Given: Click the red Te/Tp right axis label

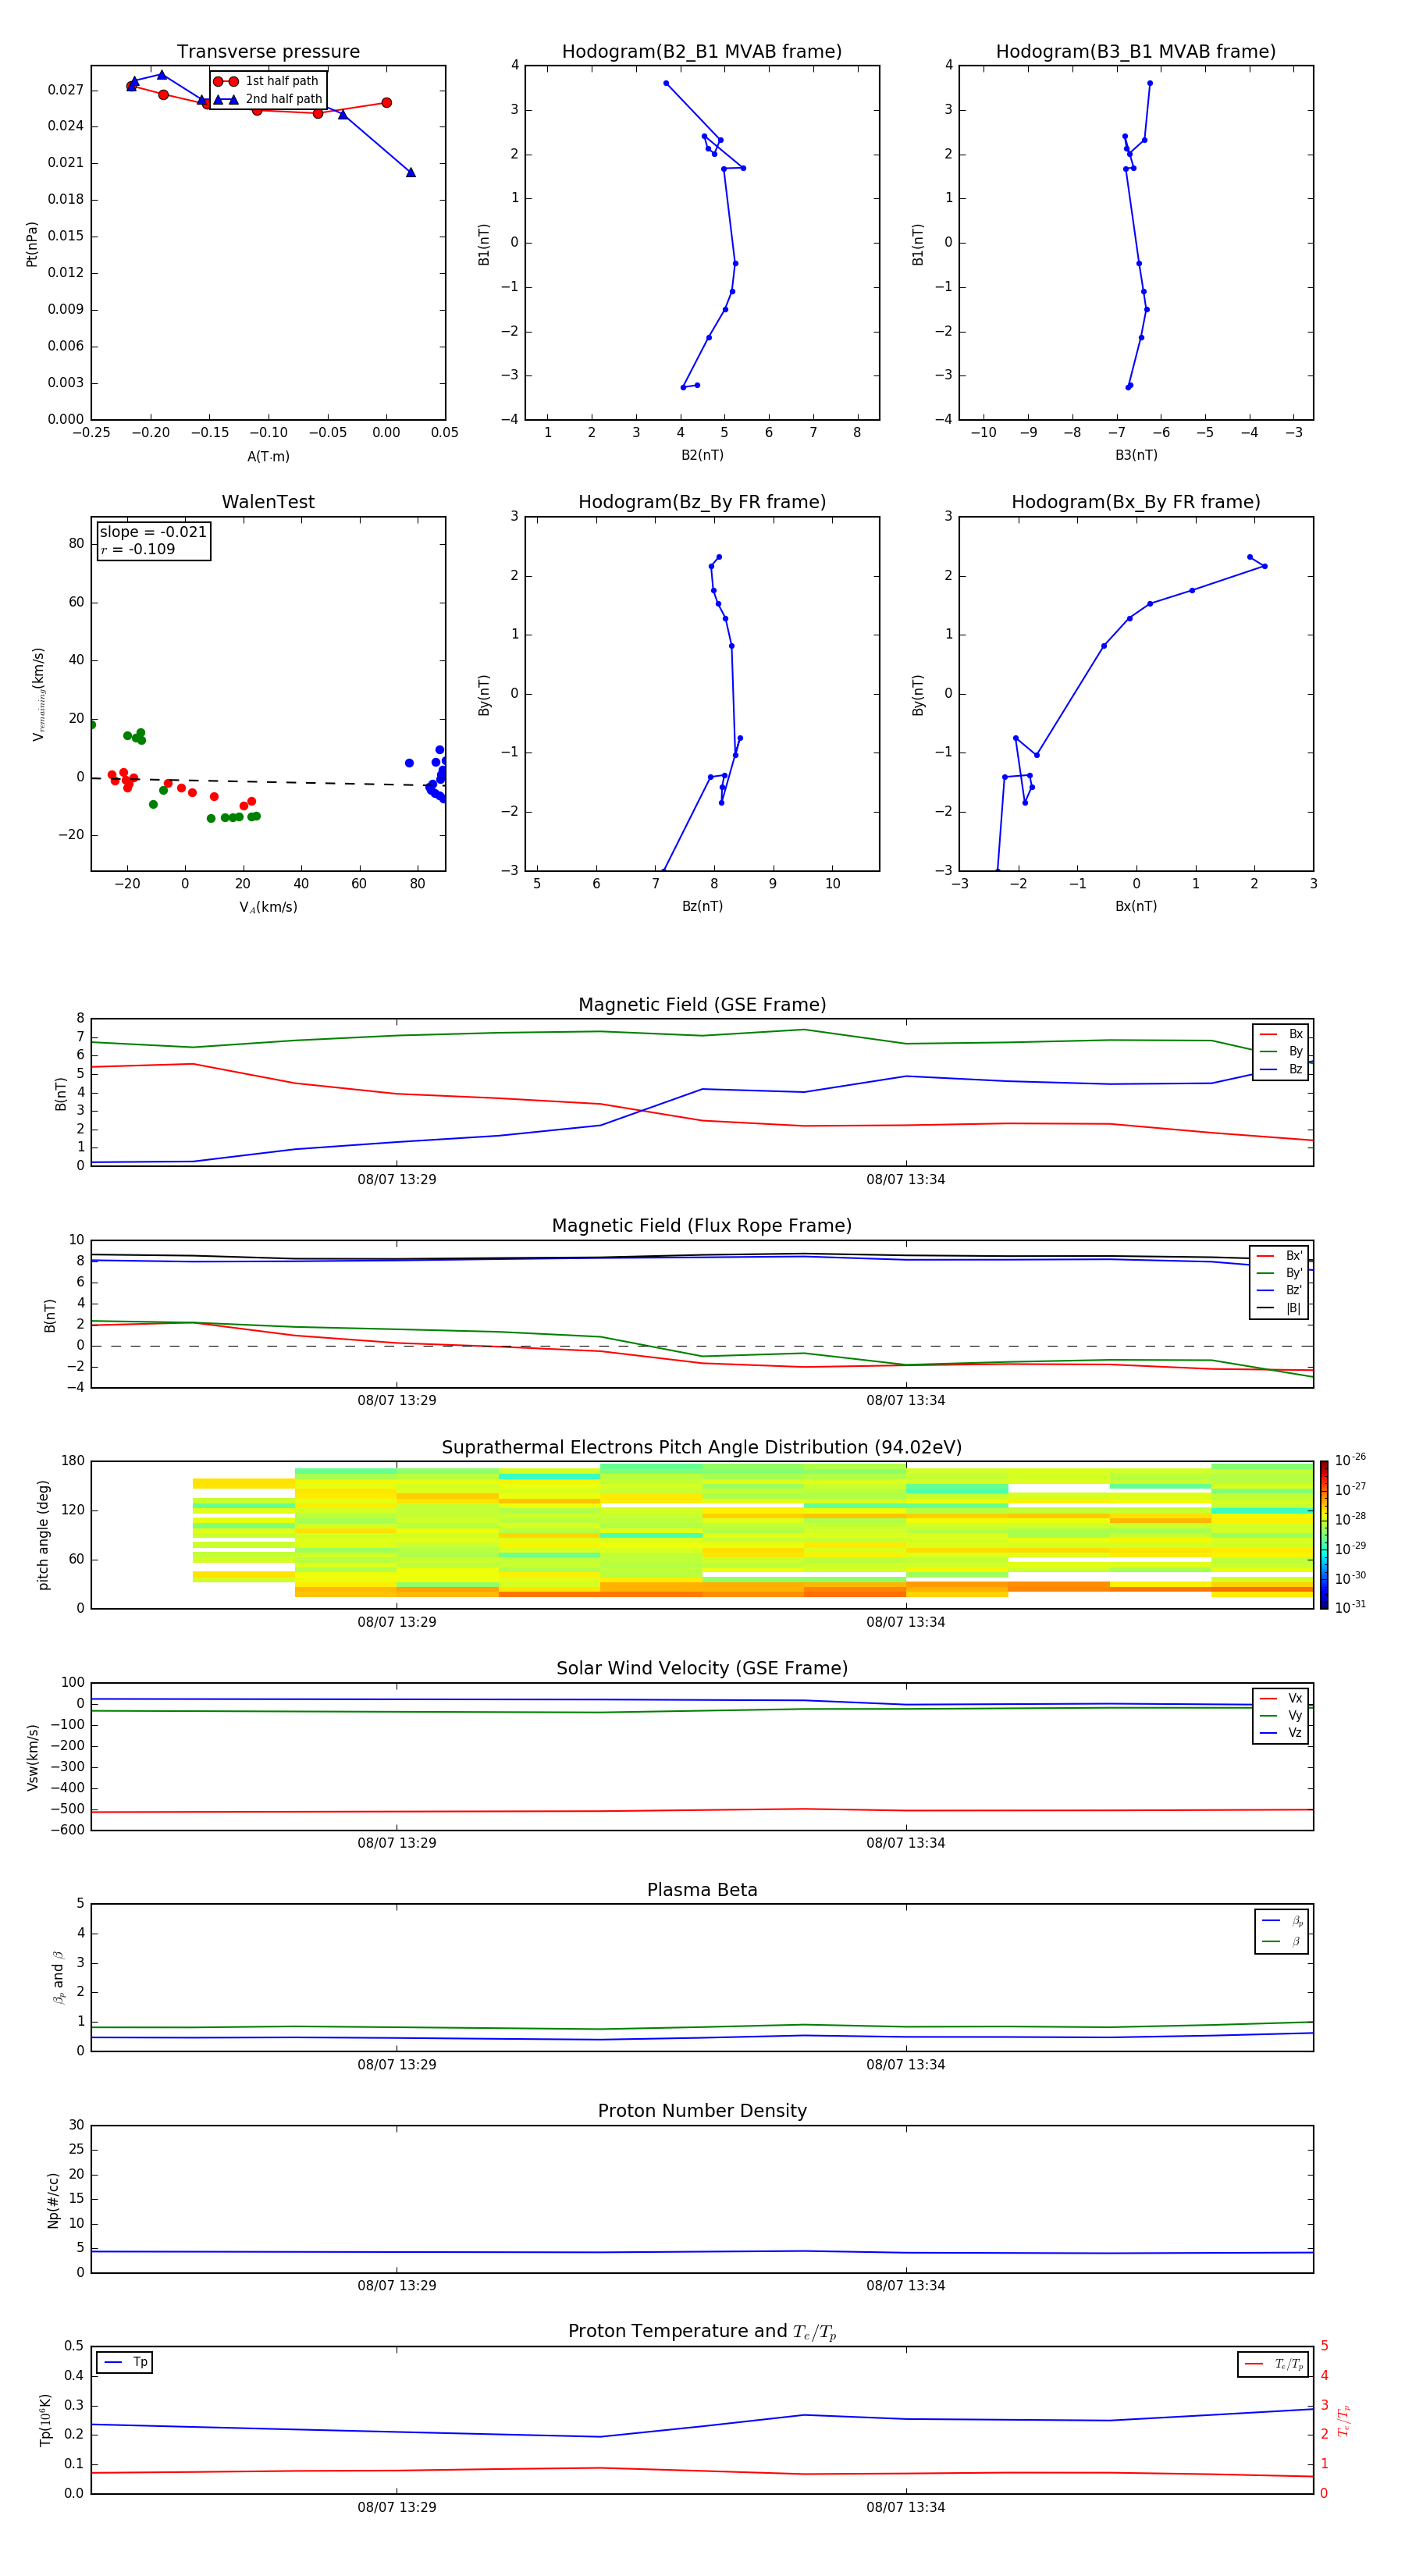Looking at the screenshot, I should (x=1344, y=2420).
